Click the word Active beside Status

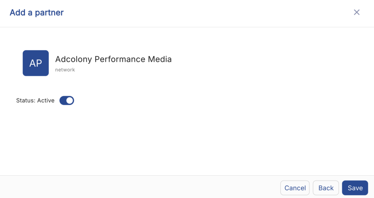pos(46,101)
